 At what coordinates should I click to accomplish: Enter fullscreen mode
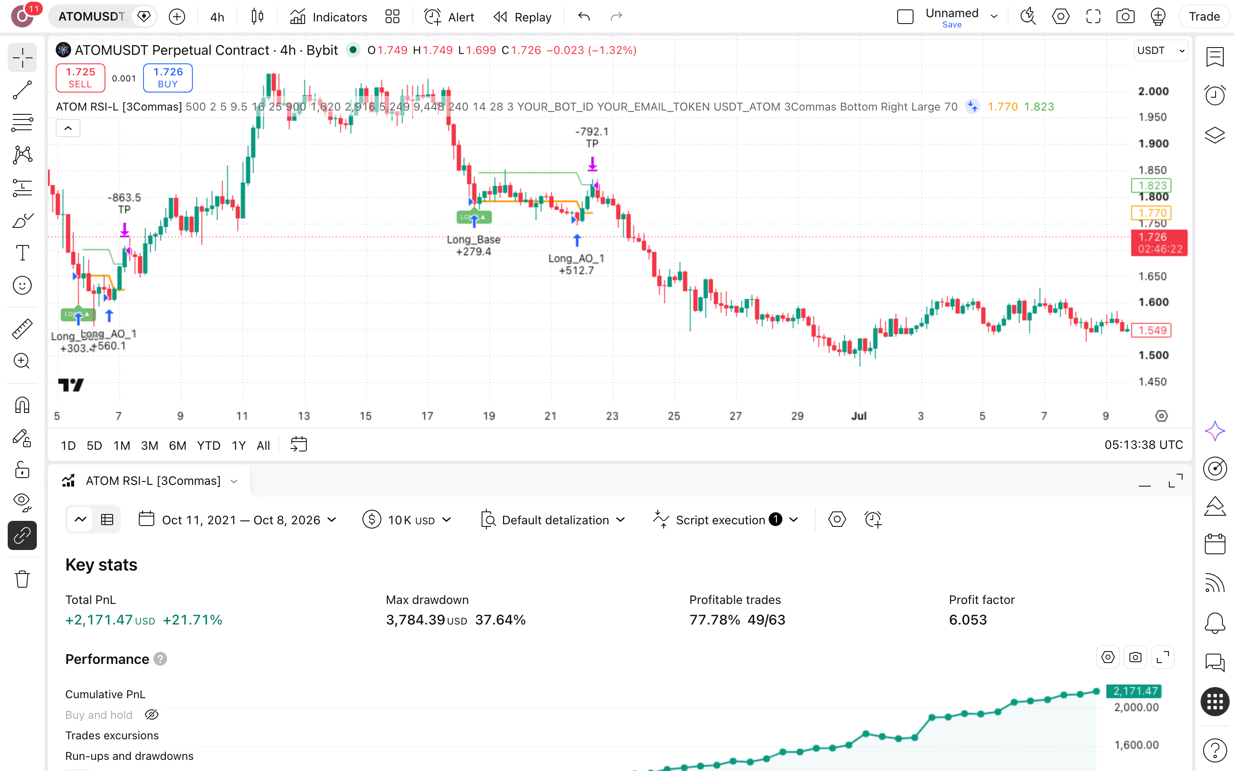(x=1093, y=17)
